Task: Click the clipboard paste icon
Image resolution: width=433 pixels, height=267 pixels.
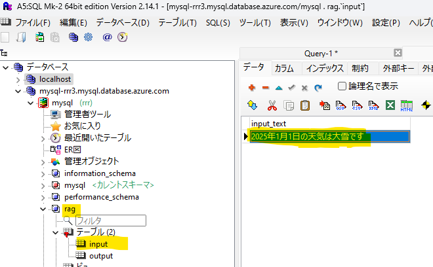Action: coord(305,105)
